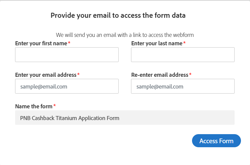250x165 pixels.
Task: Click the red asterisk beside first name
Action: click(69, 43)
